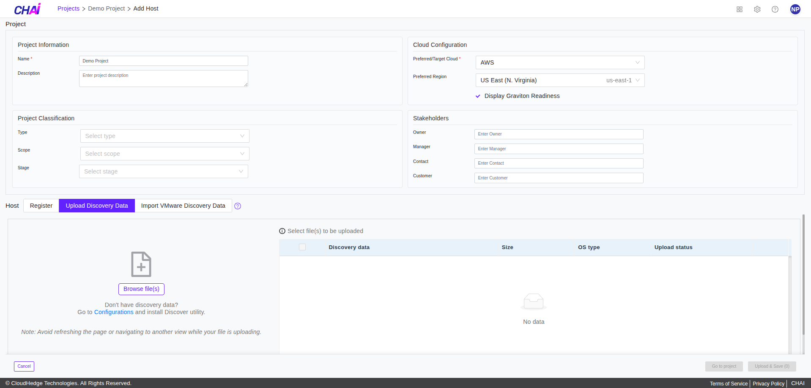Image resolution: width=811 pixels, height=388 pixels.
Task: Check the select-all box in Discovery data table
Action: coord(302,247)
